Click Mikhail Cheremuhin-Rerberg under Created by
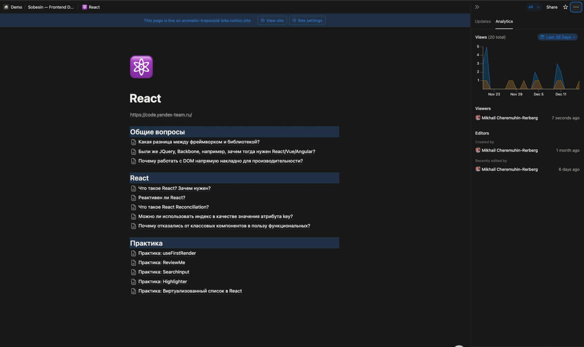The image size is (584, 347). pyautogui.click(x=510, y=150)
